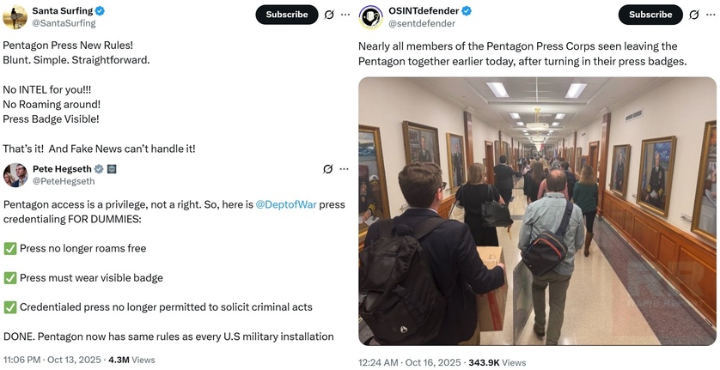Subscribe to Santa Surfing
This screenshot has width=720, height=370.
(286, 15)
